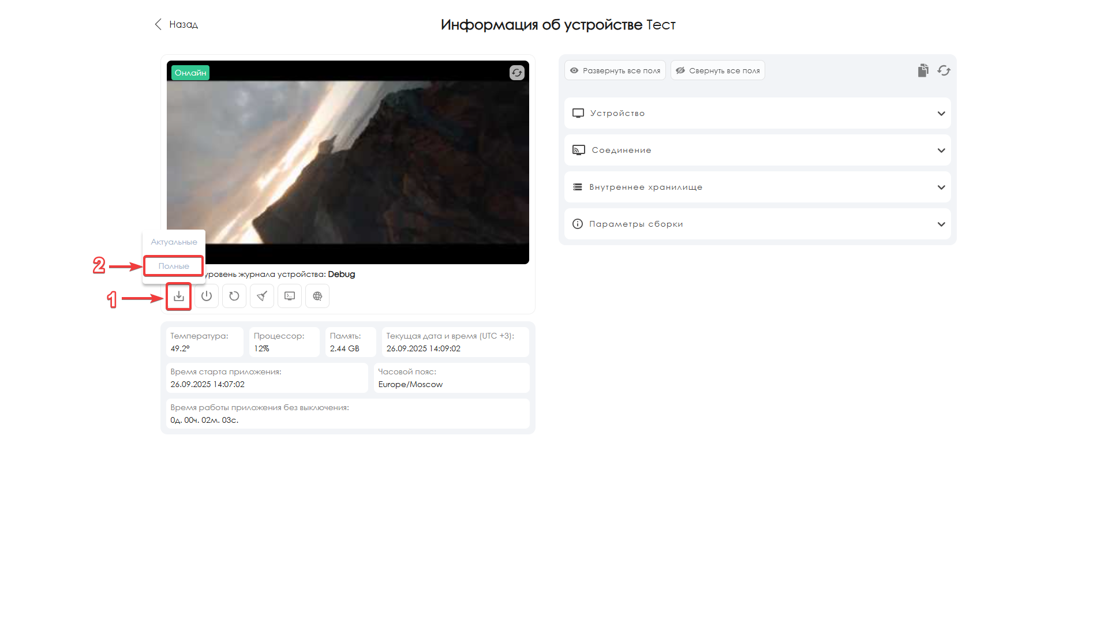The width and height of the screenshot is (1108, 623).
Task: Select Полные in the logs menu
Action: point(174,266)
